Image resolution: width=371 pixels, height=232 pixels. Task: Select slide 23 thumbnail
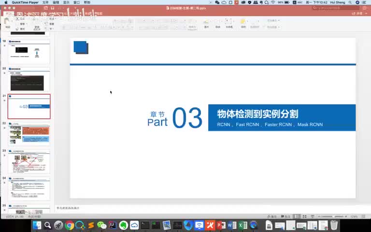pyautogui.click(x=29, y=161)
